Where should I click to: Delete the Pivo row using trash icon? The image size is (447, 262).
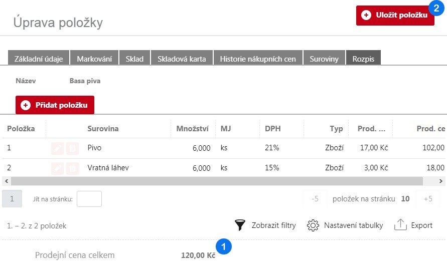tap(73, 148)
